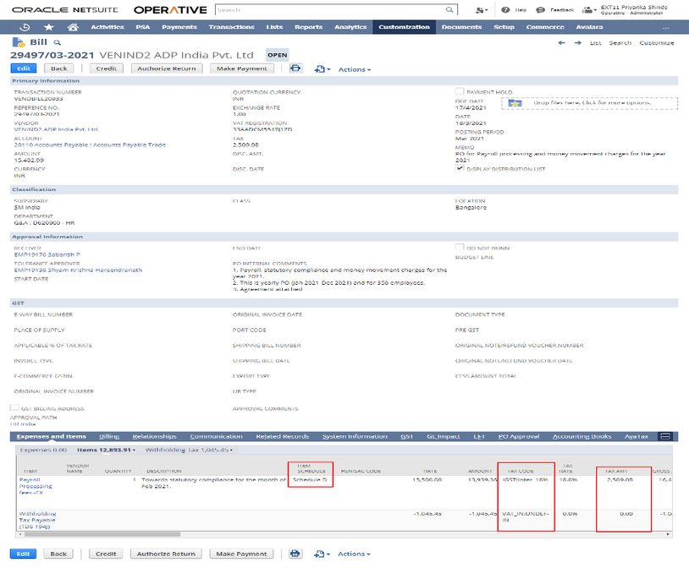Switch to the Relationships subtab
Screen dimensions: 689x568
(x=154, y=436)
